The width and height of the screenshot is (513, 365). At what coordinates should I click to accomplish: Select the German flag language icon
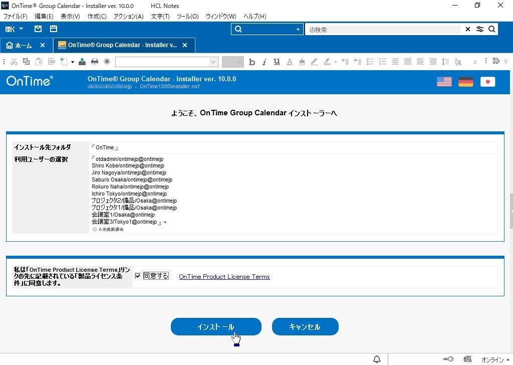coord(465,81)
